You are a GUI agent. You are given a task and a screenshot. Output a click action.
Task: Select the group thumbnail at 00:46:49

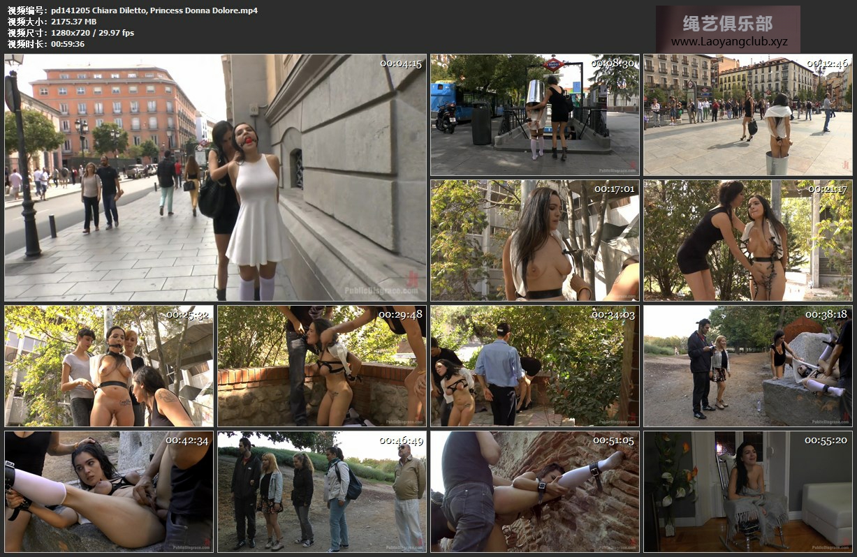tap(321, 491)
